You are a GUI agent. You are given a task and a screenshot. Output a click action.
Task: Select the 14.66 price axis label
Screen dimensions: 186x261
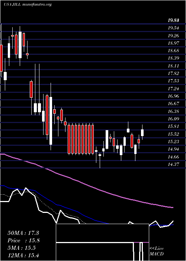tap(173, 157)
